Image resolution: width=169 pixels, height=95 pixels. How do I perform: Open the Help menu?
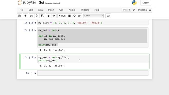tap(97, 10)
